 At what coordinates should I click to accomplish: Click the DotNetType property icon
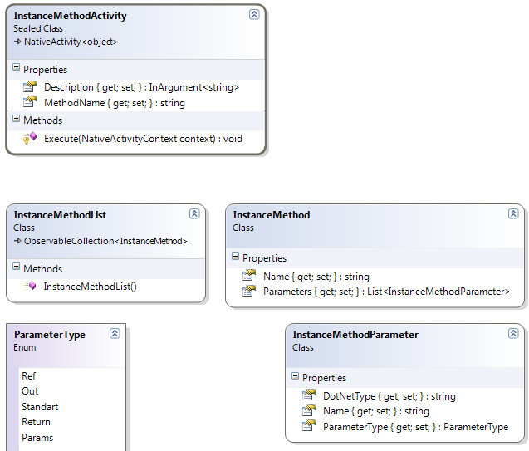coord(309,396)
